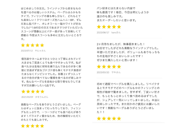
Task: Click the fifth star in やにゃさん's rating
Action: 42,45
